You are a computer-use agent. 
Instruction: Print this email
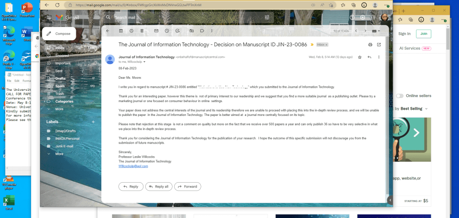[370, 45]
